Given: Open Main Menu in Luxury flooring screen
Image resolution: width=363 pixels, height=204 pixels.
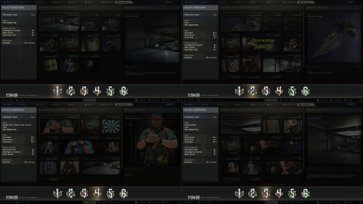Looking at the screenshot, I should pyautogui.click(x=7, y=100).
